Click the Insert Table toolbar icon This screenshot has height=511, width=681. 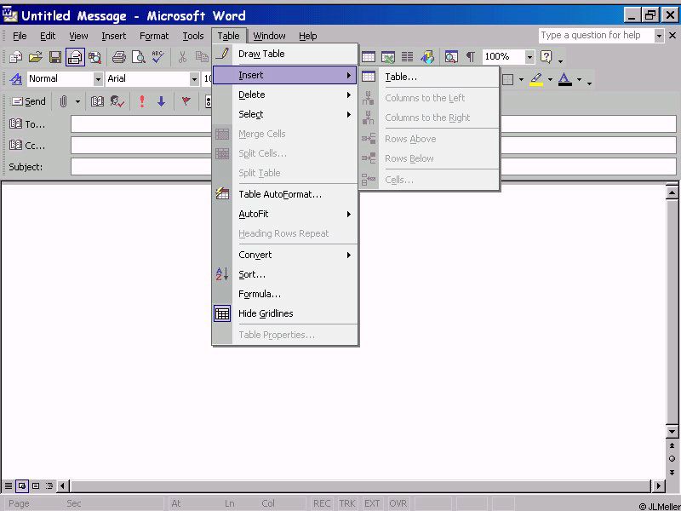[369, 57]
